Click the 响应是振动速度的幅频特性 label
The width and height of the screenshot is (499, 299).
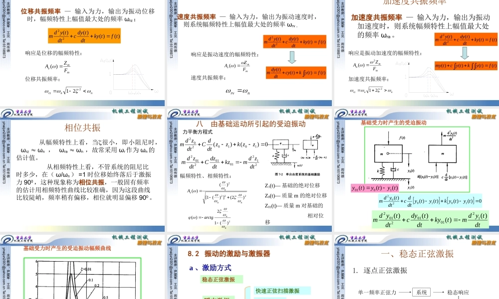coord(225,55)
